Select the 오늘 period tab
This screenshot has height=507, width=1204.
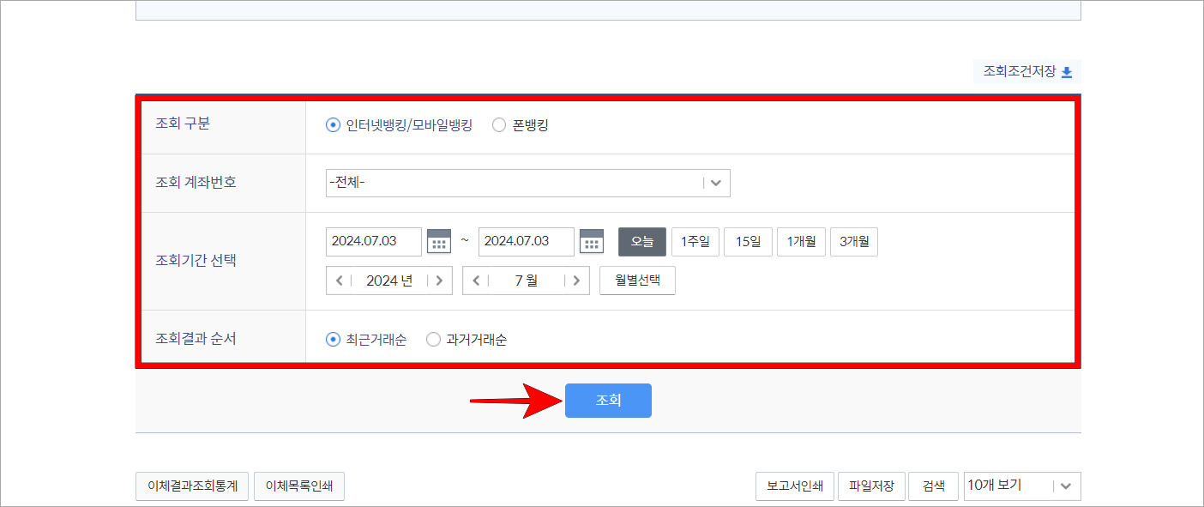coord(641,241)
